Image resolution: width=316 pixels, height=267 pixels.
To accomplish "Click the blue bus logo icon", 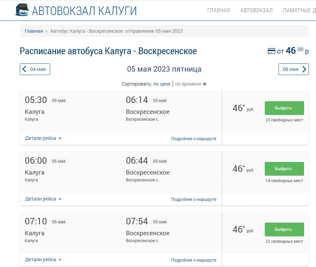I will (22, 10).
